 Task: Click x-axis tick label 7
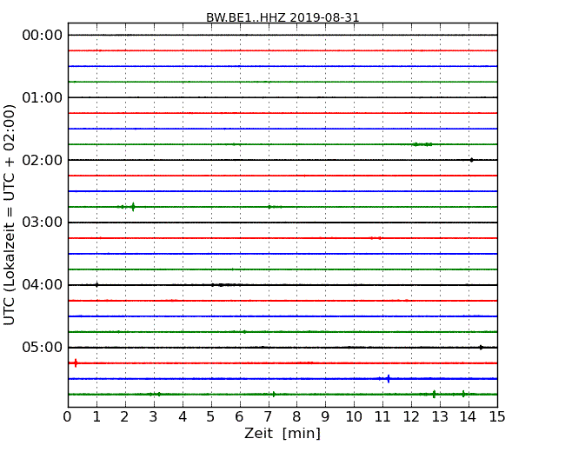pos(268,417)
